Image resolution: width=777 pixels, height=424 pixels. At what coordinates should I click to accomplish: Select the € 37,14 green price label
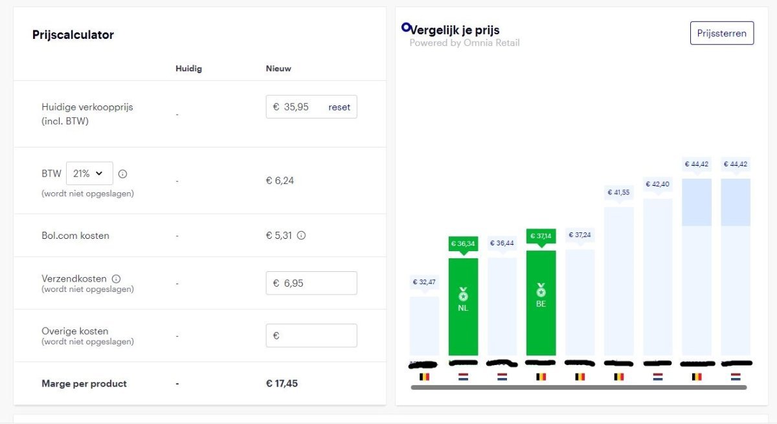(541, 236)
